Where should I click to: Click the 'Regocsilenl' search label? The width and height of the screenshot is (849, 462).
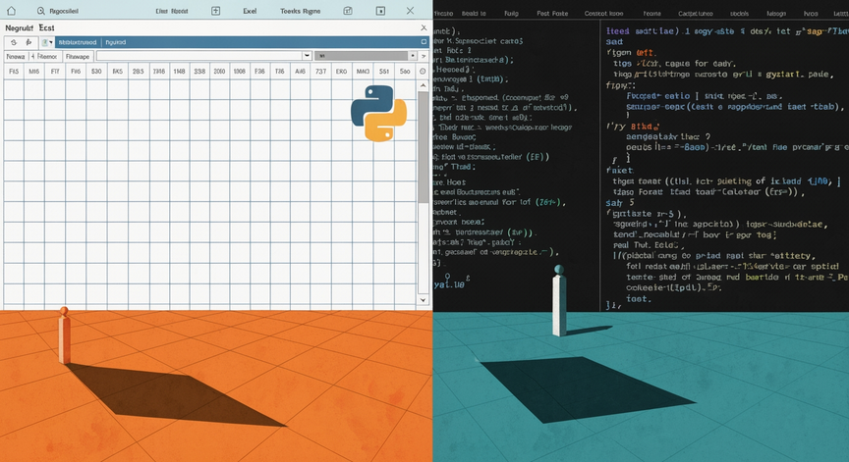pos(64,11)
